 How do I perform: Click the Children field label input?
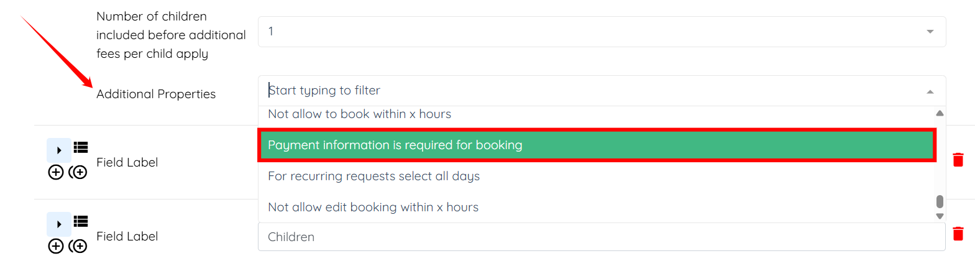[x=602, y=237]
